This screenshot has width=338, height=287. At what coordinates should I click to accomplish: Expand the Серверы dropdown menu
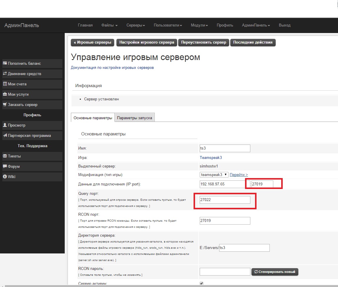pyautogui.click(x=136, y=25)
